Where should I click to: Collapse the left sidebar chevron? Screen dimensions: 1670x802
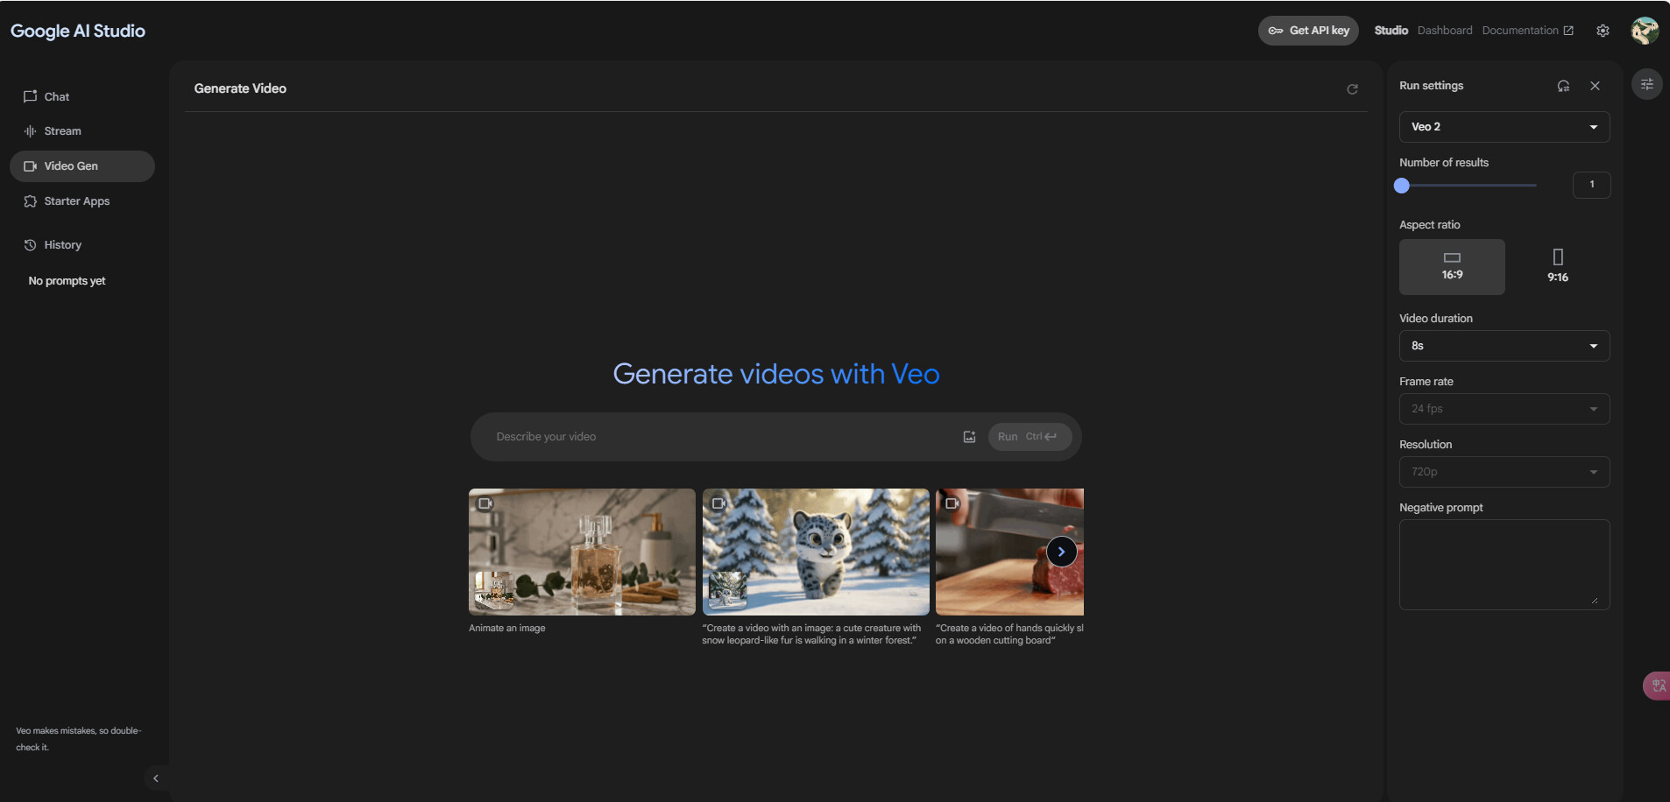156,778
